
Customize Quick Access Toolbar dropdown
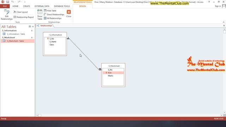click(25, 2)
